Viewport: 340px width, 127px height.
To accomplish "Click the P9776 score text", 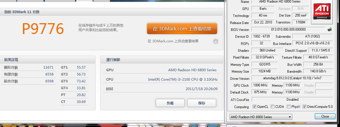I will pos(43,29).
